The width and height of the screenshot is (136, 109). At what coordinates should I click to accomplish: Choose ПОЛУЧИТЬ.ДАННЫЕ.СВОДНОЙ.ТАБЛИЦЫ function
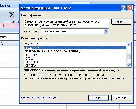point(54,51)
